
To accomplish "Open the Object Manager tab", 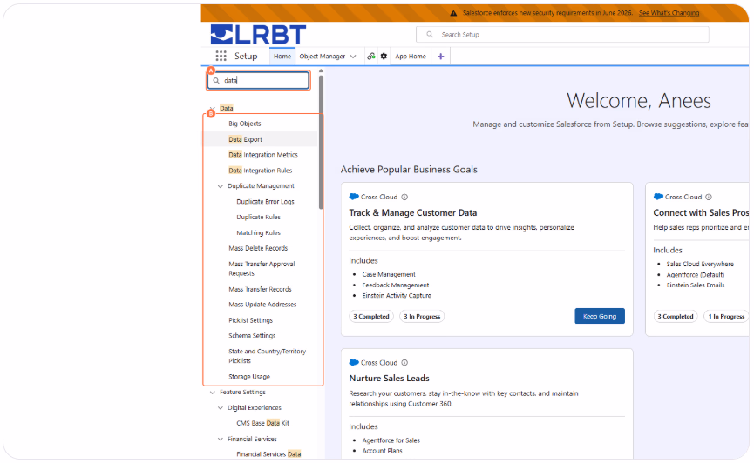I will coord(323,57).
